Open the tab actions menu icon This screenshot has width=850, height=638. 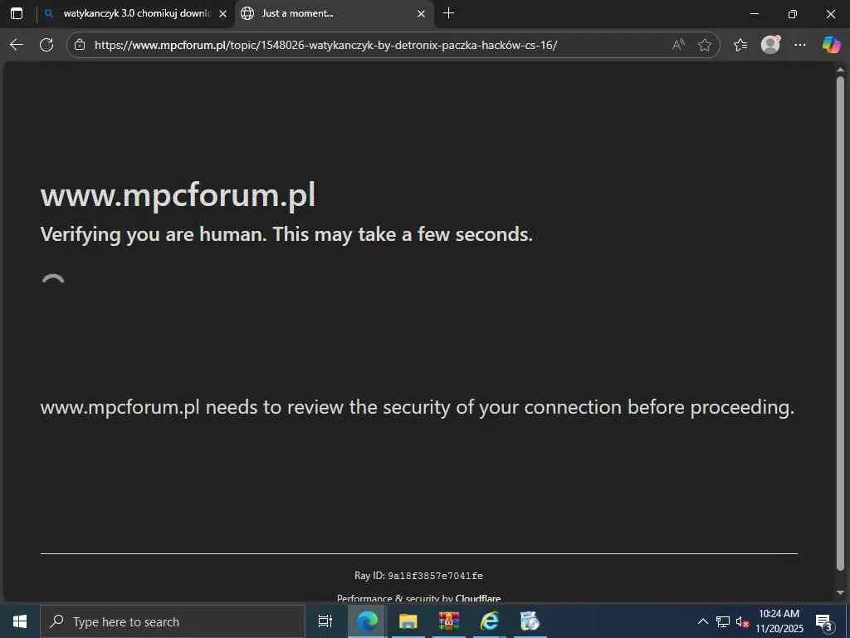[x=17, y=13]
